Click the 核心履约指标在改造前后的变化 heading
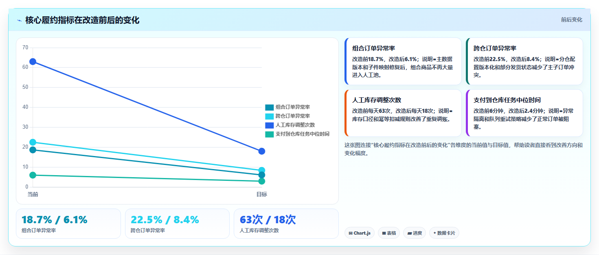599x255 pixels. tap(82, 20)
